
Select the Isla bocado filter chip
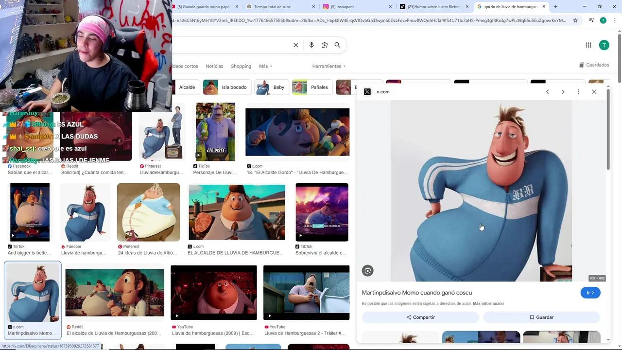click(x=227, y=87)
